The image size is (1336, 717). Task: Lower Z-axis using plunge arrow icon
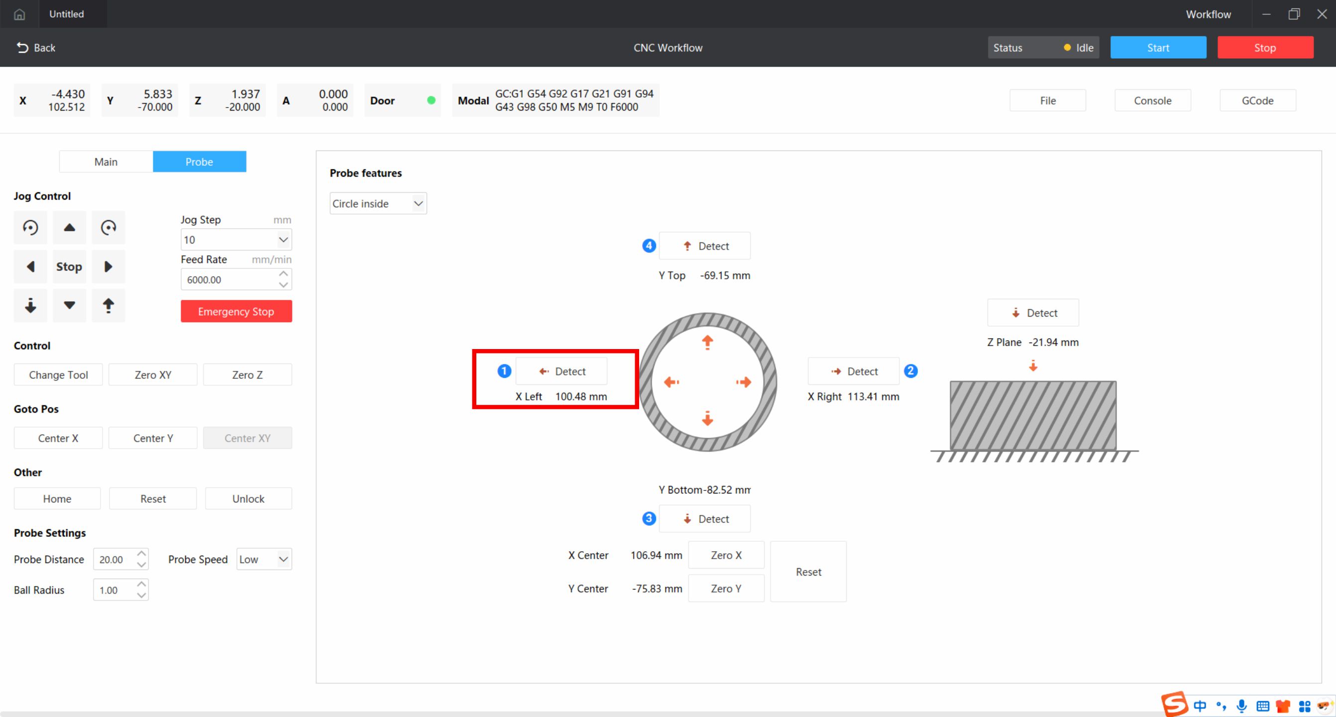click(x=29, y=306)
